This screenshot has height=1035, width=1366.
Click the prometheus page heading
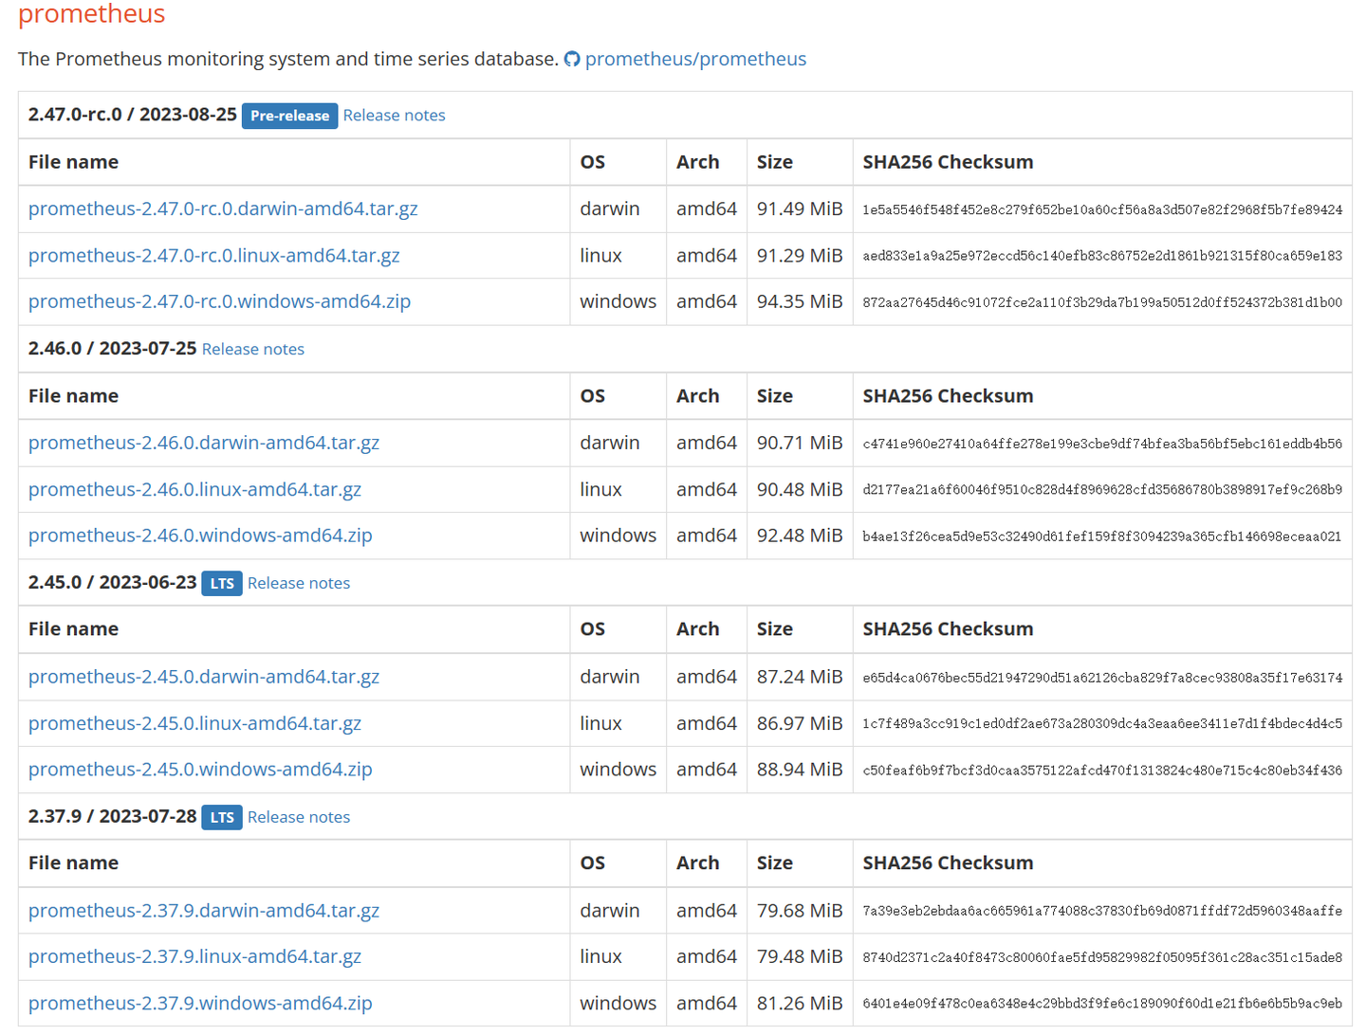coord(91,15)
